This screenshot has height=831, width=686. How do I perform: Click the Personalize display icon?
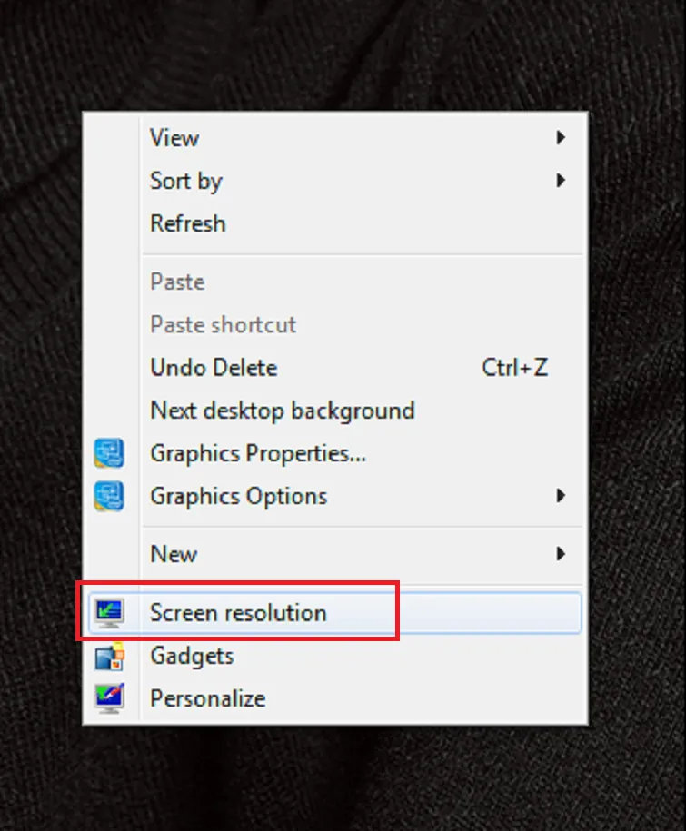109,697
